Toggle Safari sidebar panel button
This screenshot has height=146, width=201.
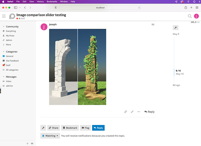(x=16, y=8)
